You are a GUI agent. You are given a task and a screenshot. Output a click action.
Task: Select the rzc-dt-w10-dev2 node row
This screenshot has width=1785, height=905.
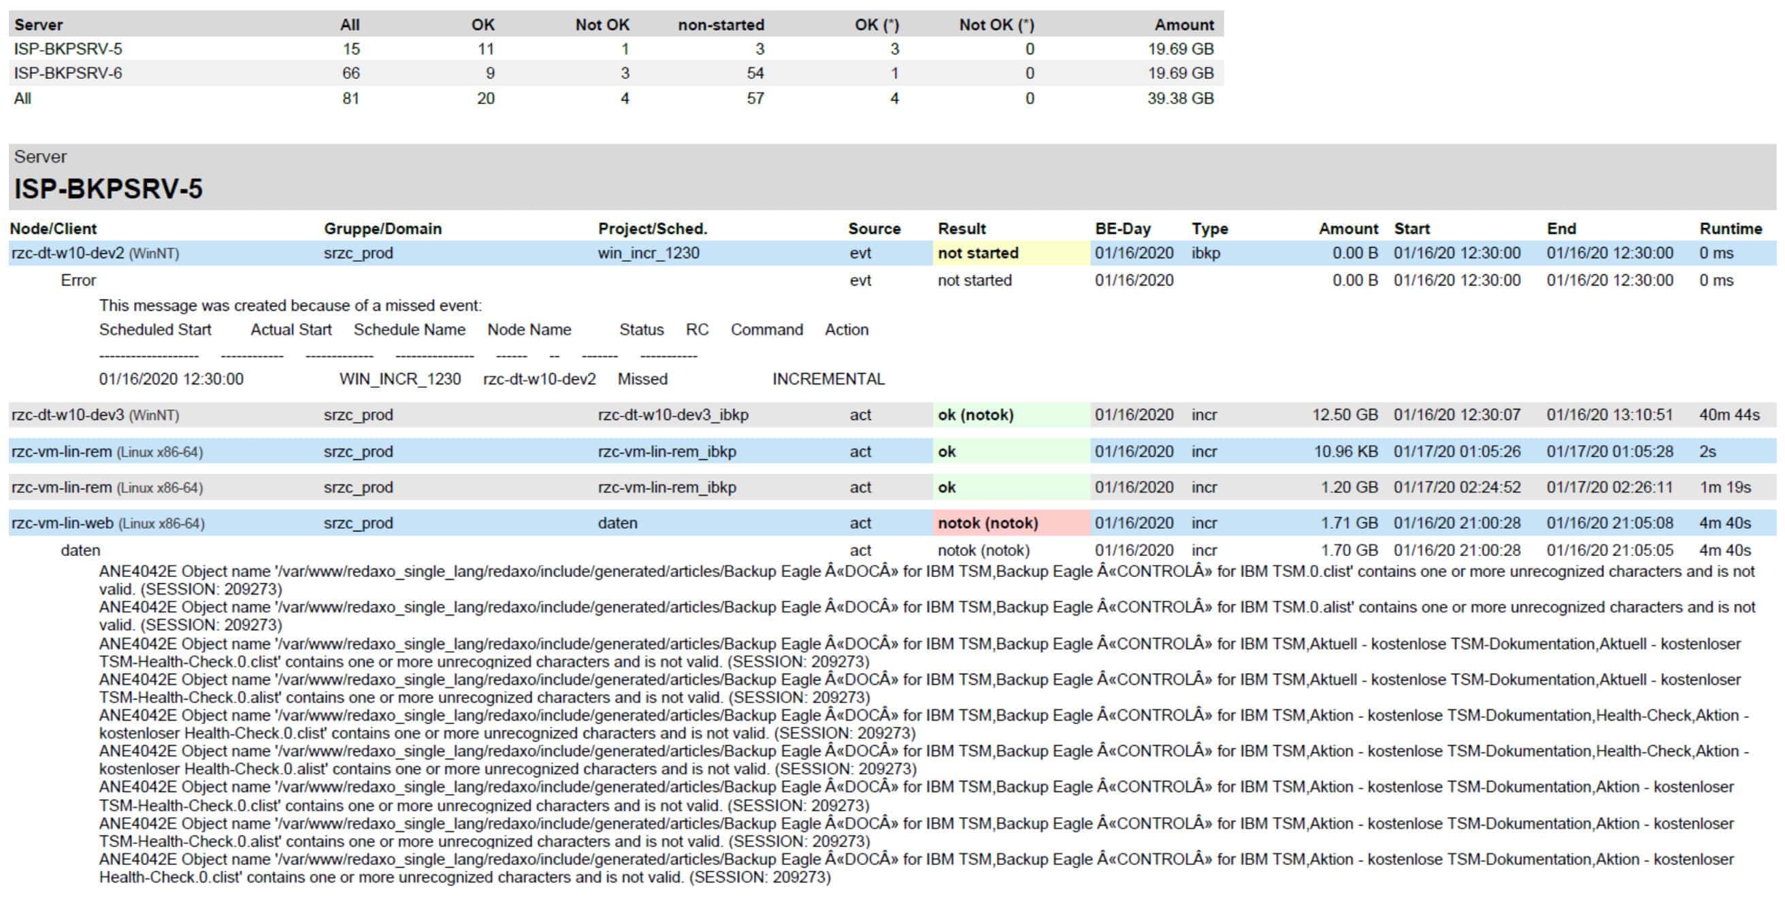pos(68,254)
